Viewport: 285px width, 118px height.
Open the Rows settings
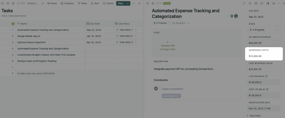tap(52, 3)
